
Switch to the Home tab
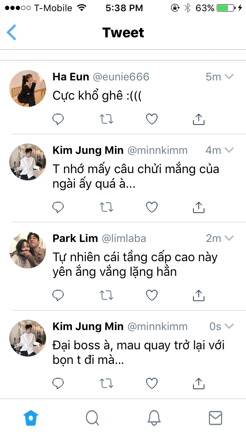[x=31, y=418]
